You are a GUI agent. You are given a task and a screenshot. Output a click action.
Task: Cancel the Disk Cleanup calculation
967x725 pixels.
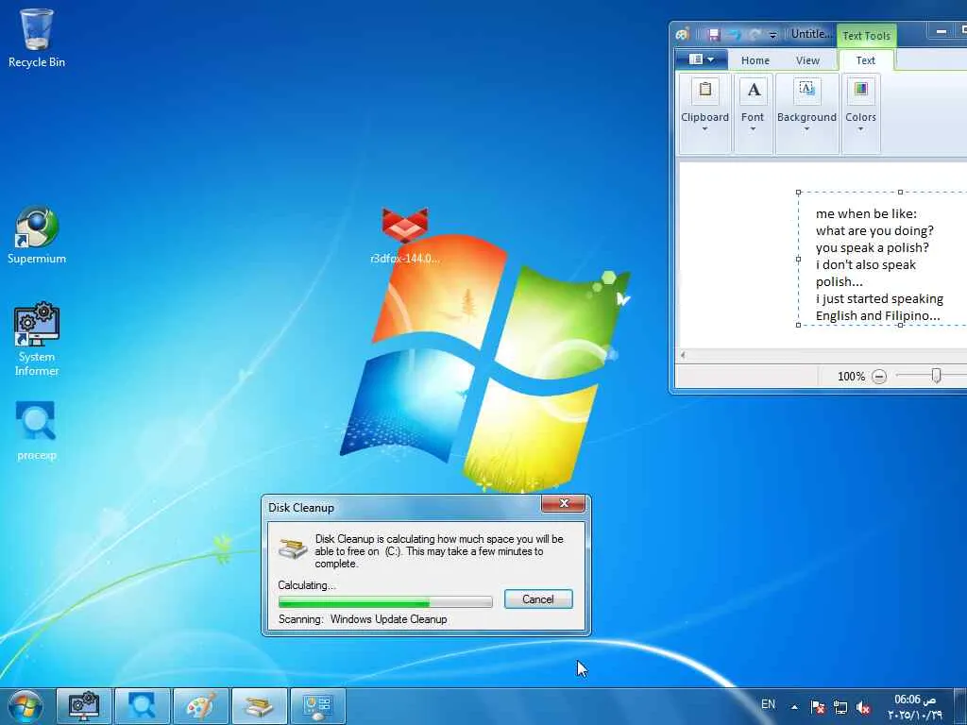click(x=537, y=599)
